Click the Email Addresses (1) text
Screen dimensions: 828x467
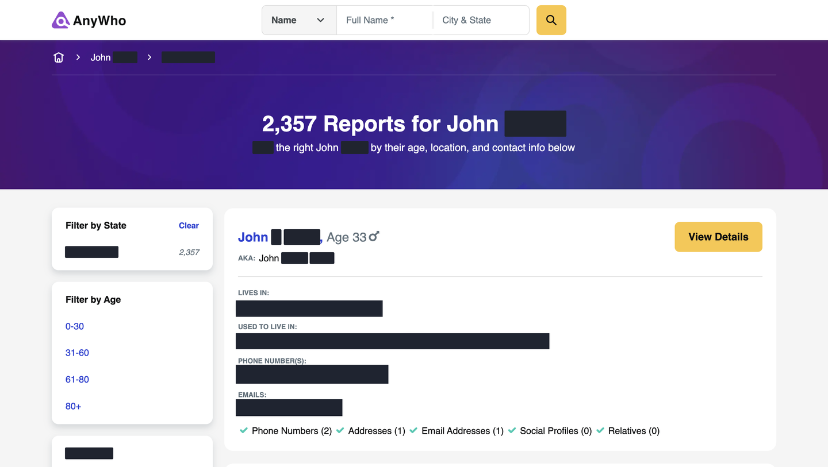pyautogui.click(x=462, y=431)
